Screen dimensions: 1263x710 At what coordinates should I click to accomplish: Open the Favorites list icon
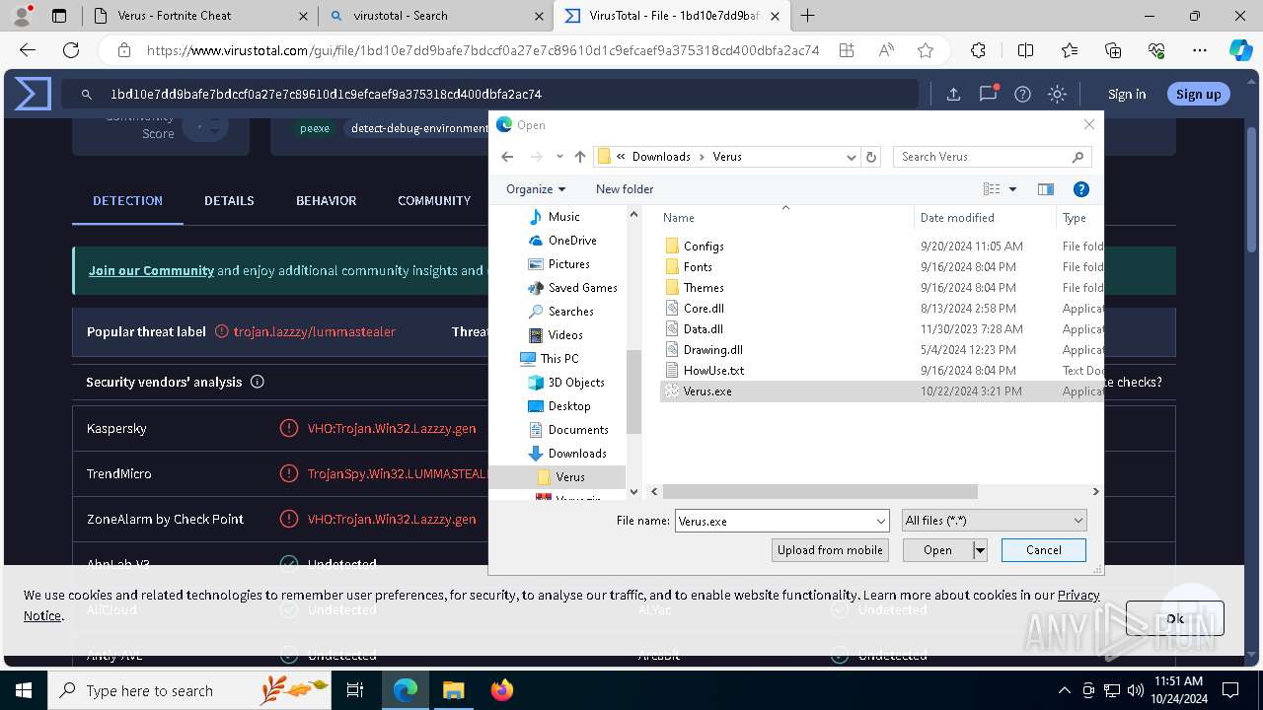(1070, 50)
